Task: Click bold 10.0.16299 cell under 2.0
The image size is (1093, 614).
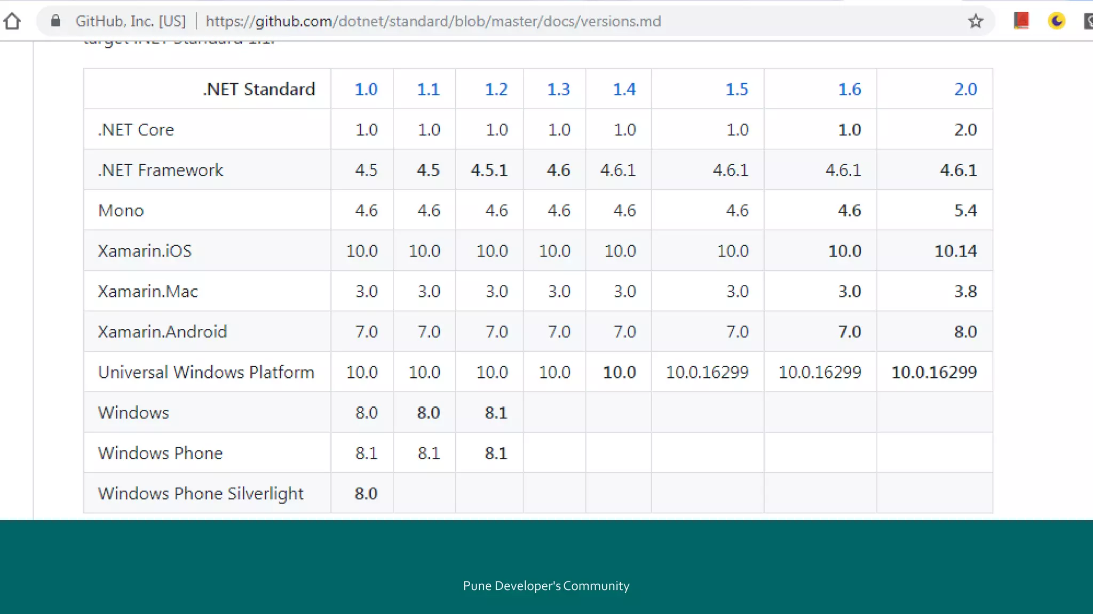Action: pos(934,372)
